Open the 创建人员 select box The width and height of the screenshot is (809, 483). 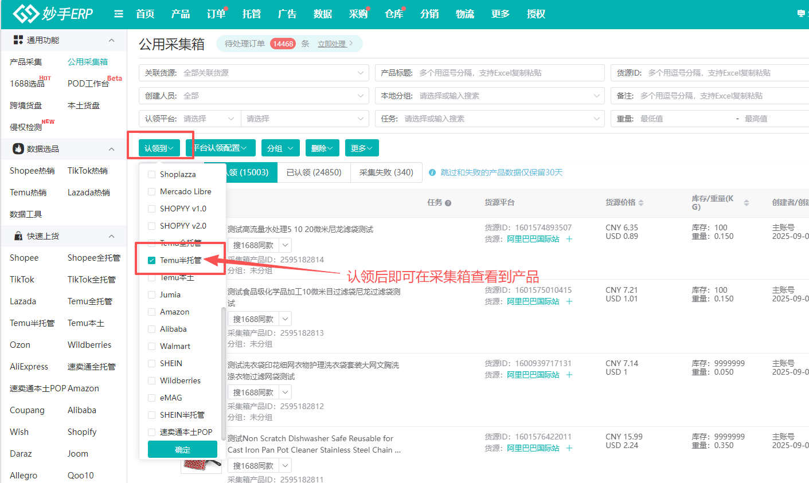[x=254, y=96]
